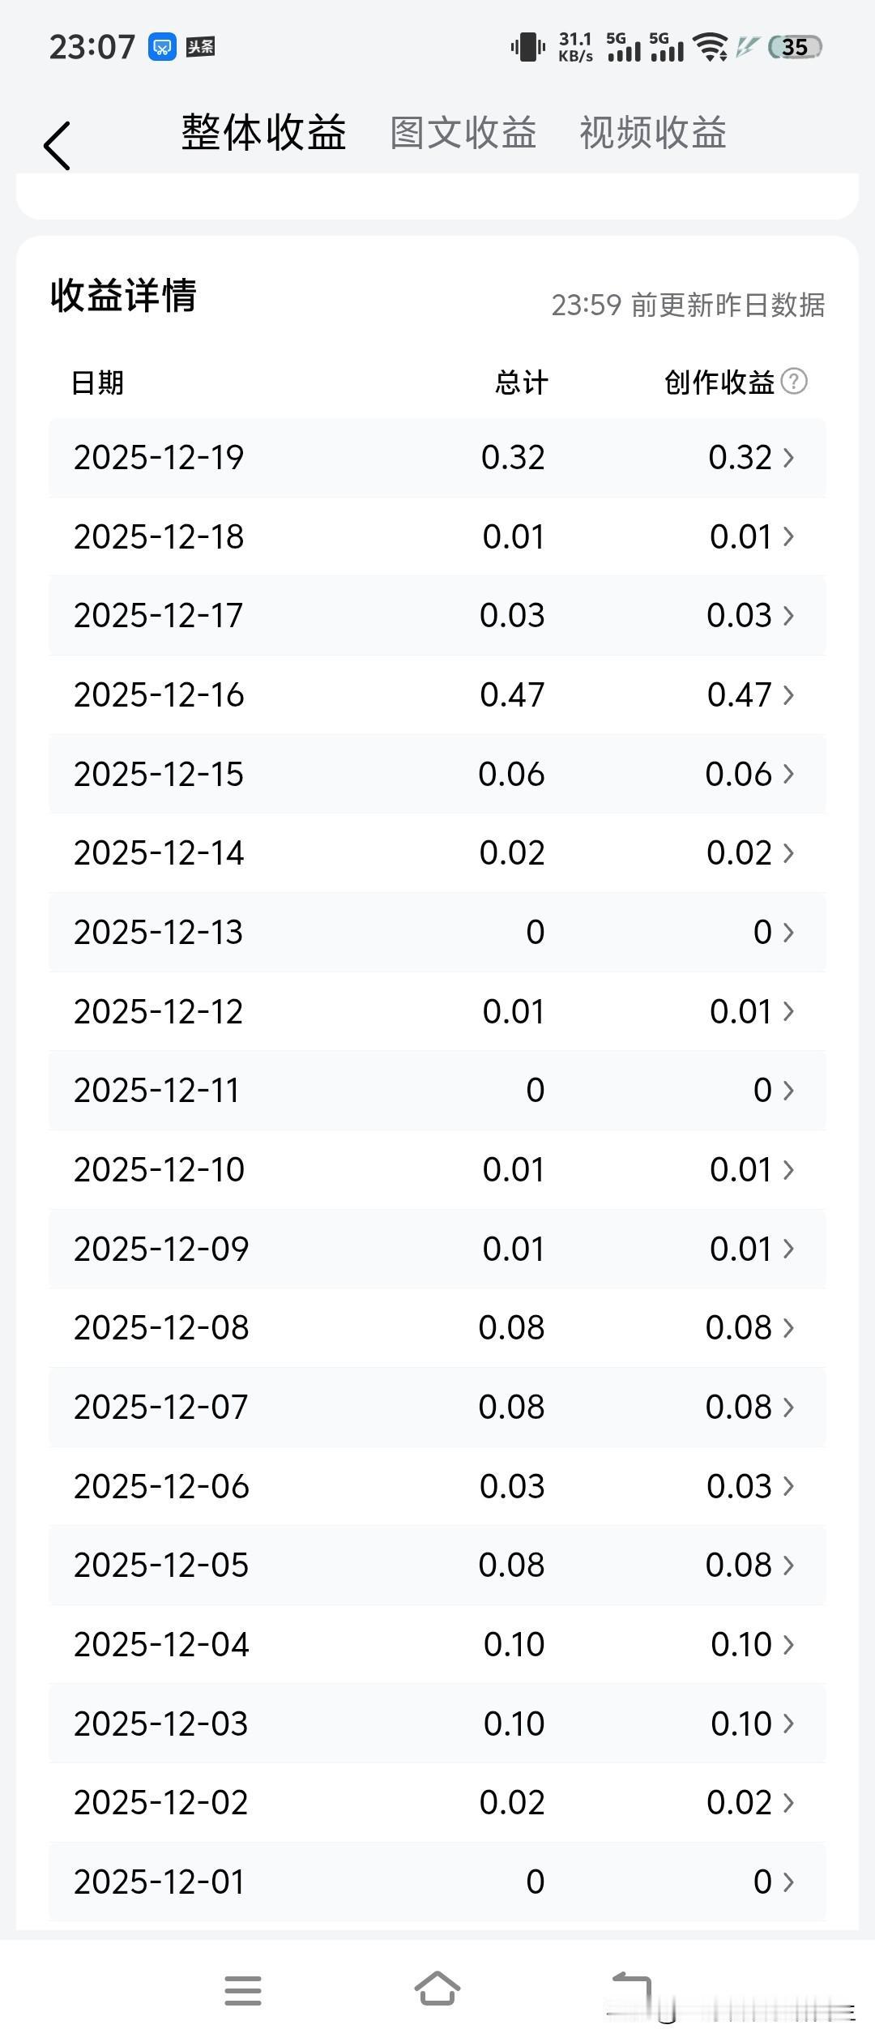
Task: Tap the Android recent apps menu icon
Action: tap(243, 1990)
